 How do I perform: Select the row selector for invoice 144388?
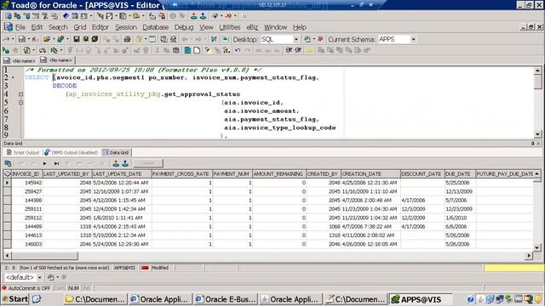pos(8,201)
